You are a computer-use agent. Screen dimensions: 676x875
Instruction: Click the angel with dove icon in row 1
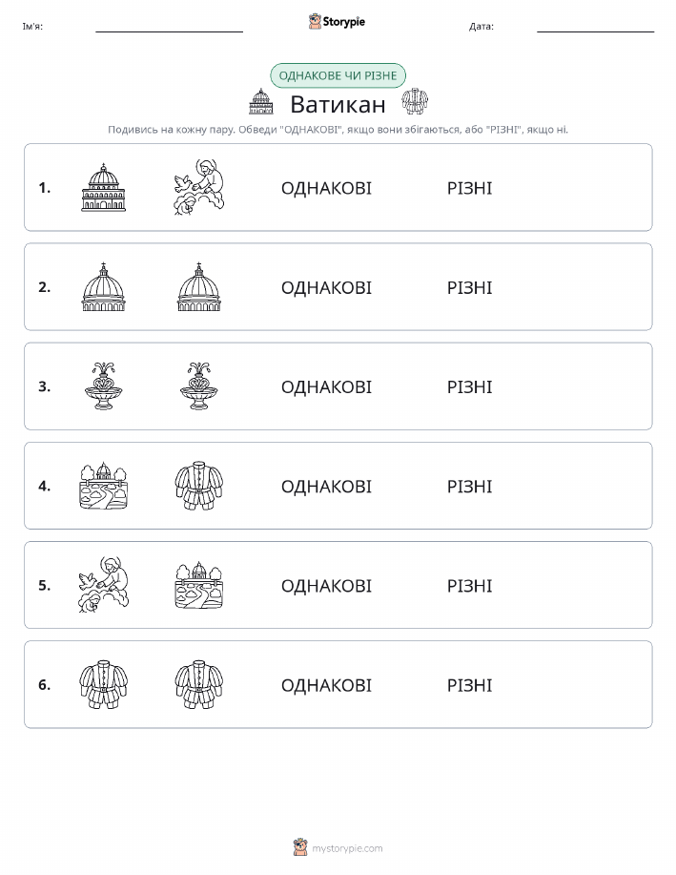coord(199,187)
